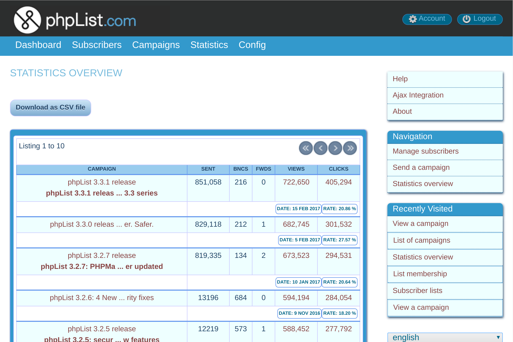Open phpList 3.2.5 release campaign
This screenshot has width=513, height=342.
point(102,329)
